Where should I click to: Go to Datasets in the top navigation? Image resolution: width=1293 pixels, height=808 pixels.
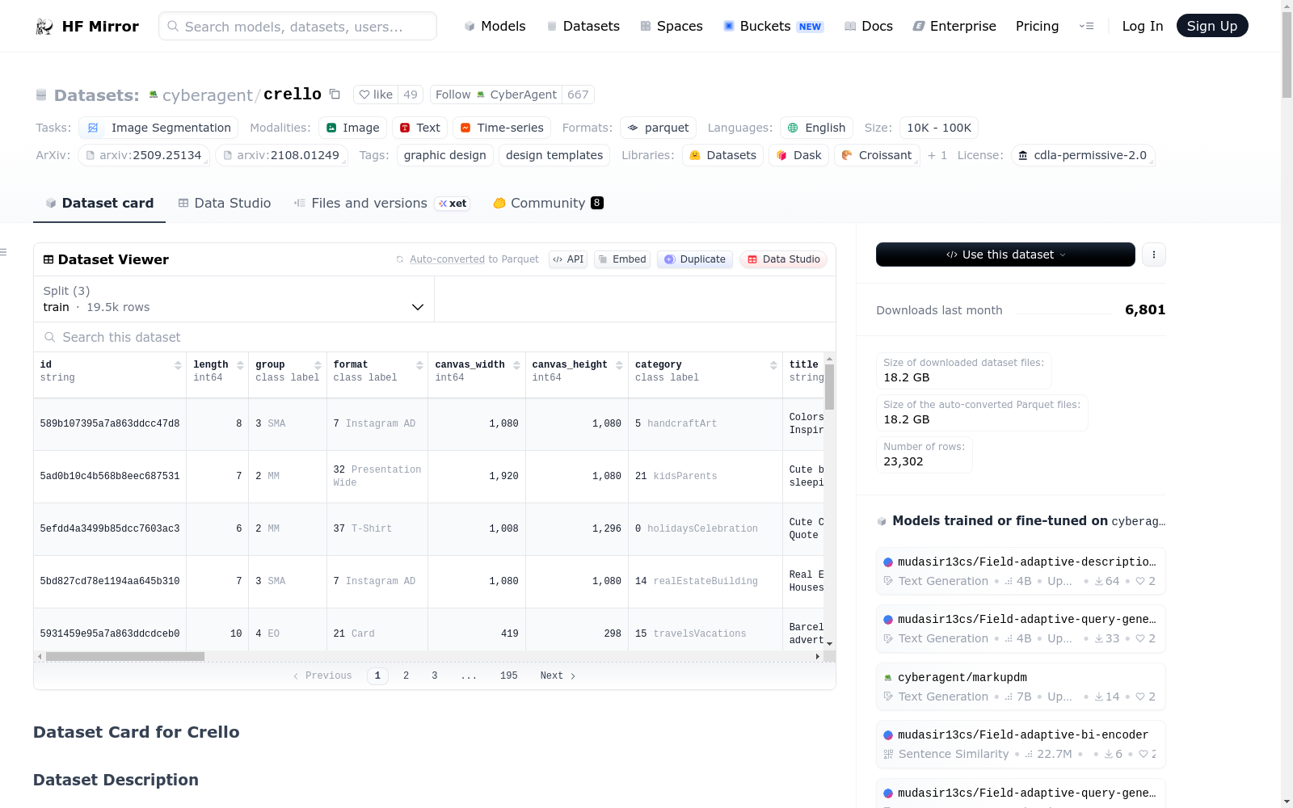[x=583, y=27]
